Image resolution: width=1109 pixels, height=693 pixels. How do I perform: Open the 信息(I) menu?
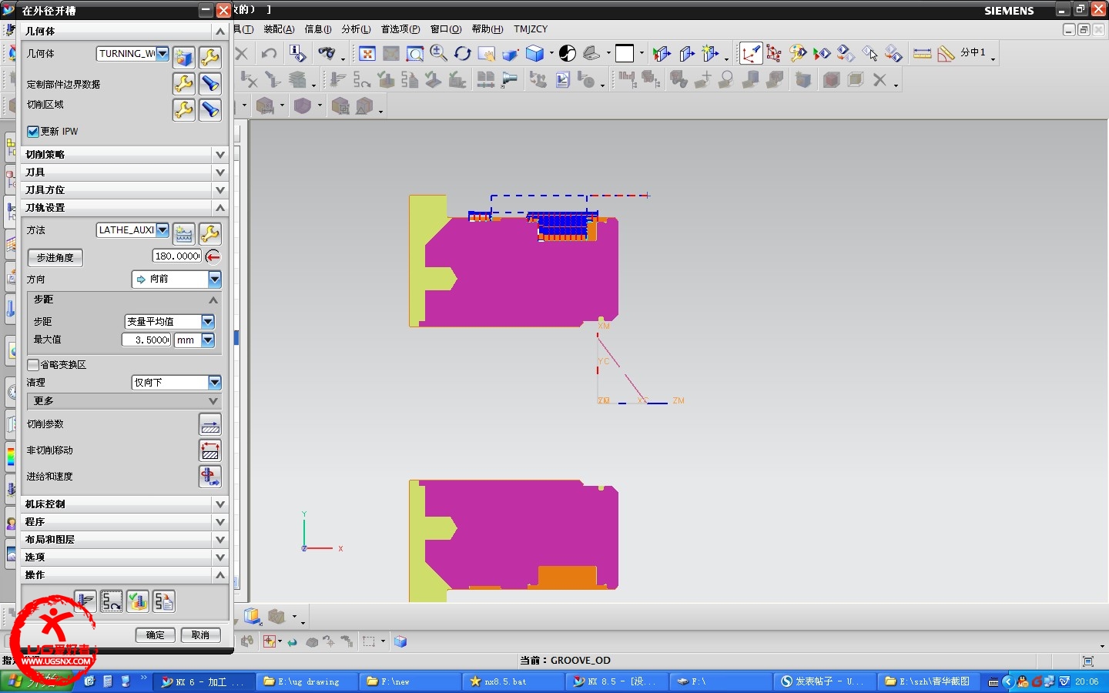click(318, 29)
